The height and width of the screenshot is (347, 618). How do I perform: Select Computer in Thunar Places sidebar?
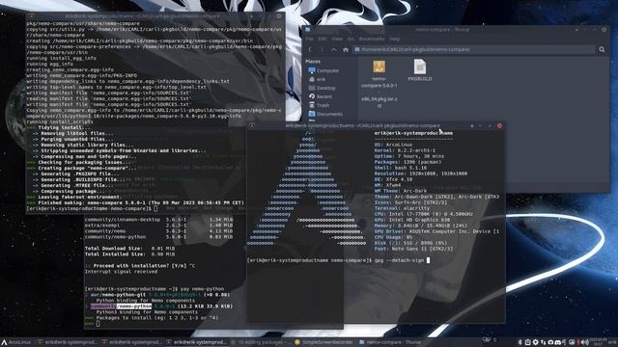(x=324, y=70)
